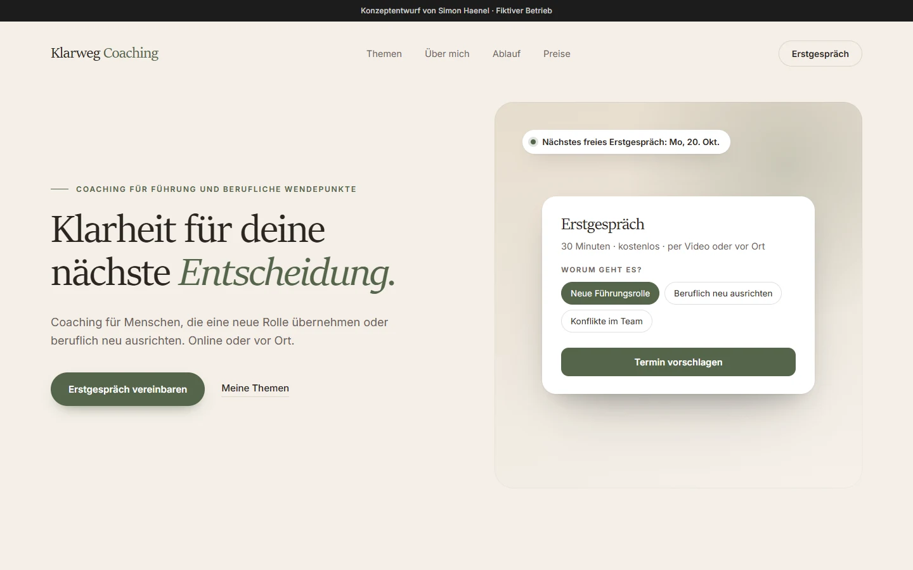Viewport: 913px width, 570px height.
Task: Click Erstgespräch vereinbaren button
Action: (x=127, y=389)
